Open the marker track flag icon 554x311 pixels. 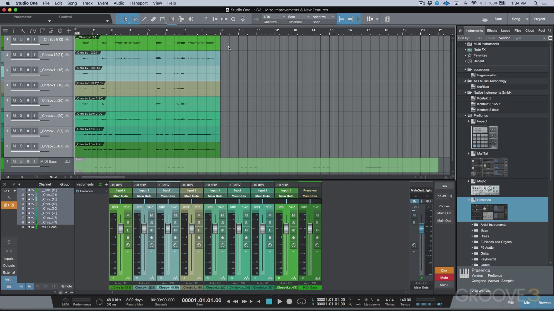tap(43, 30)
